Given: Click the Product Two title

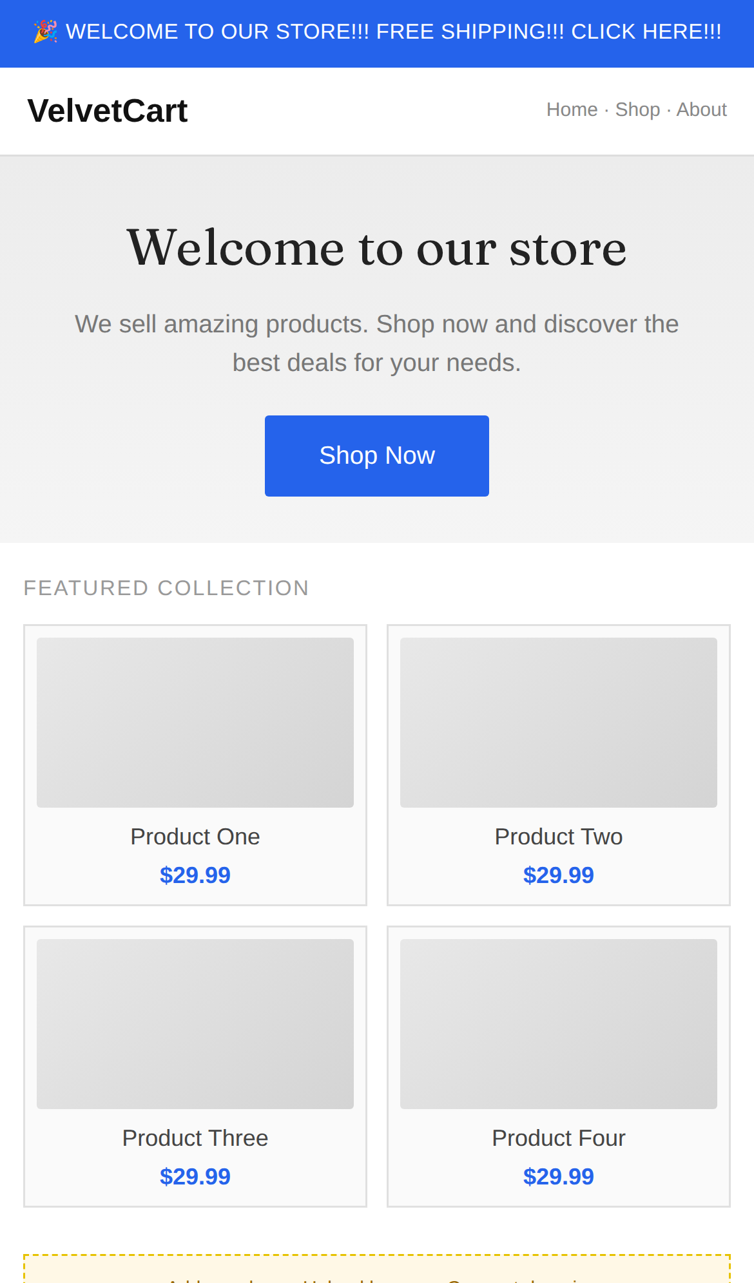Looking at the screenshot, I should [x=559, y=837].
